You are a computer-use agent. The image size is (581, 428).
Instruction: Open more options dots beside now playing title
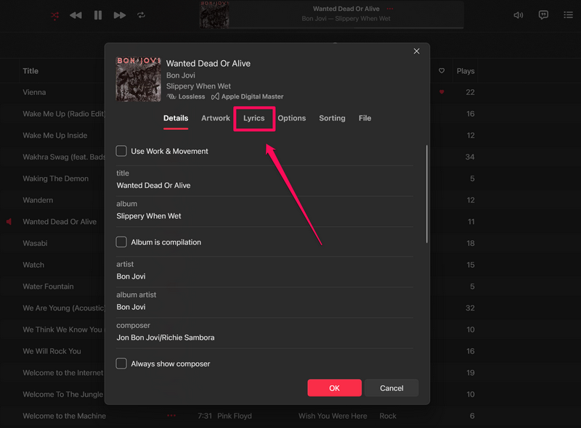coord(390,9)
